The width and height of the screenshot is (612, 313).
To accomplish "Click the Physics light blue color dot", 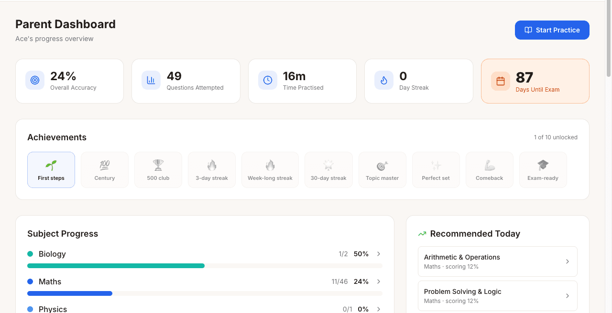I will click(x=30, y=309).
